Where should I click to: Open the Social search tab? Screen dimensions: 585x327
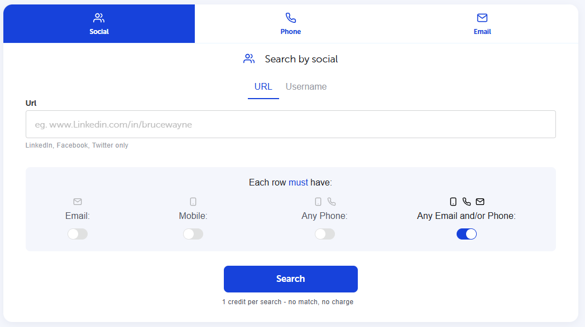click(x=99, y=24)
